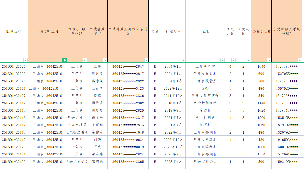Click the 类别 column filter arrow
Screen dimensions: 304x169
click(x=159, y=60)
